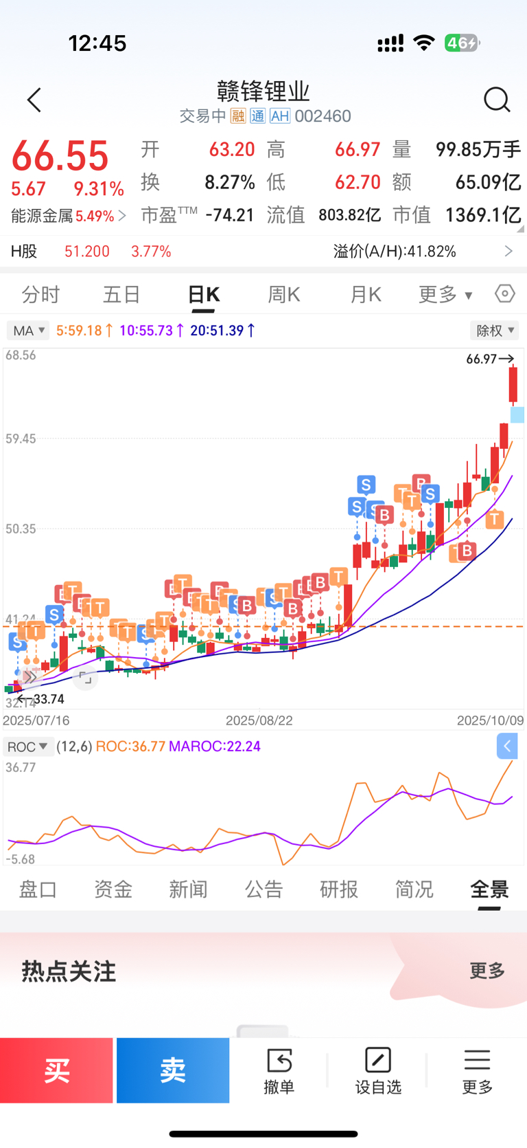
Task: Tap the red 买 buy button
Action: click(56, 1070)
